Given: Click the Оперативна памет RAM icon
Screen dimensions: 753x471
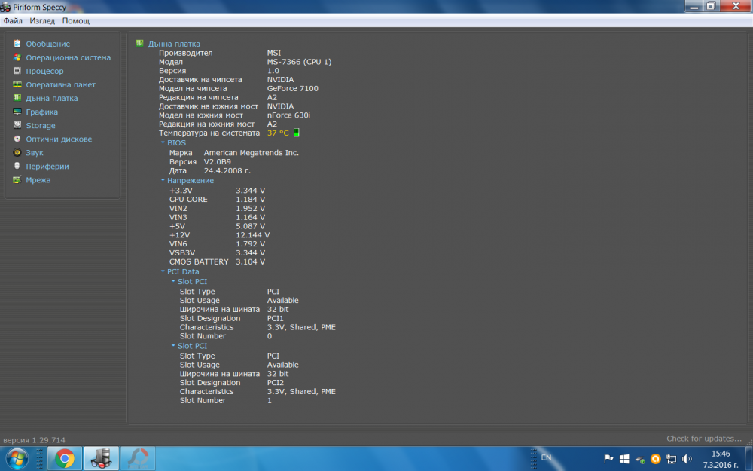Looking at the screenshot, I should pyautogui.click(x=17, y=84).
